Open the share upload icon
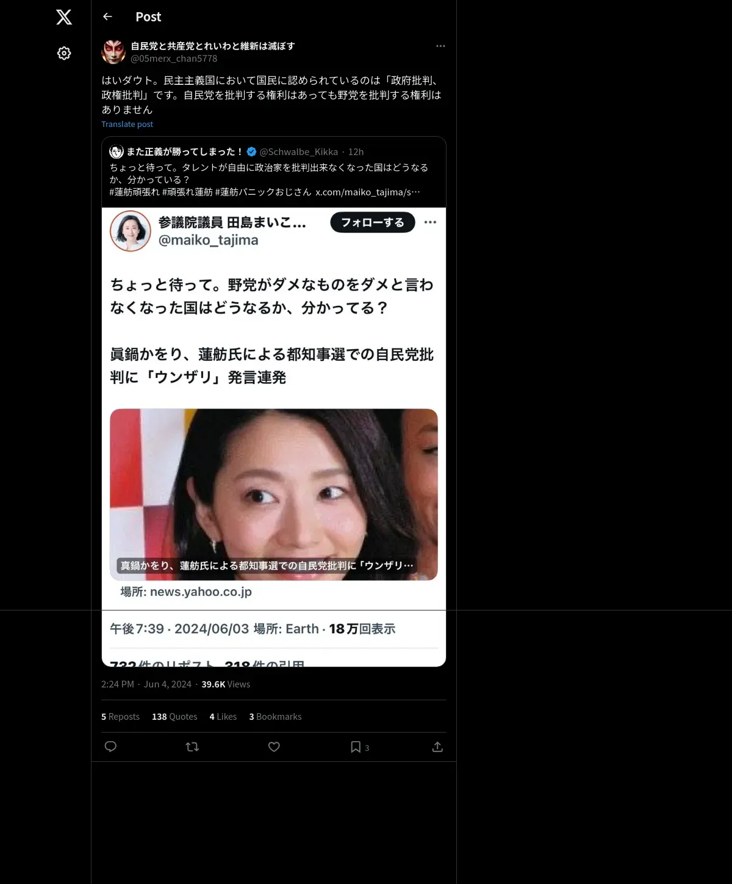 point(437,747)
